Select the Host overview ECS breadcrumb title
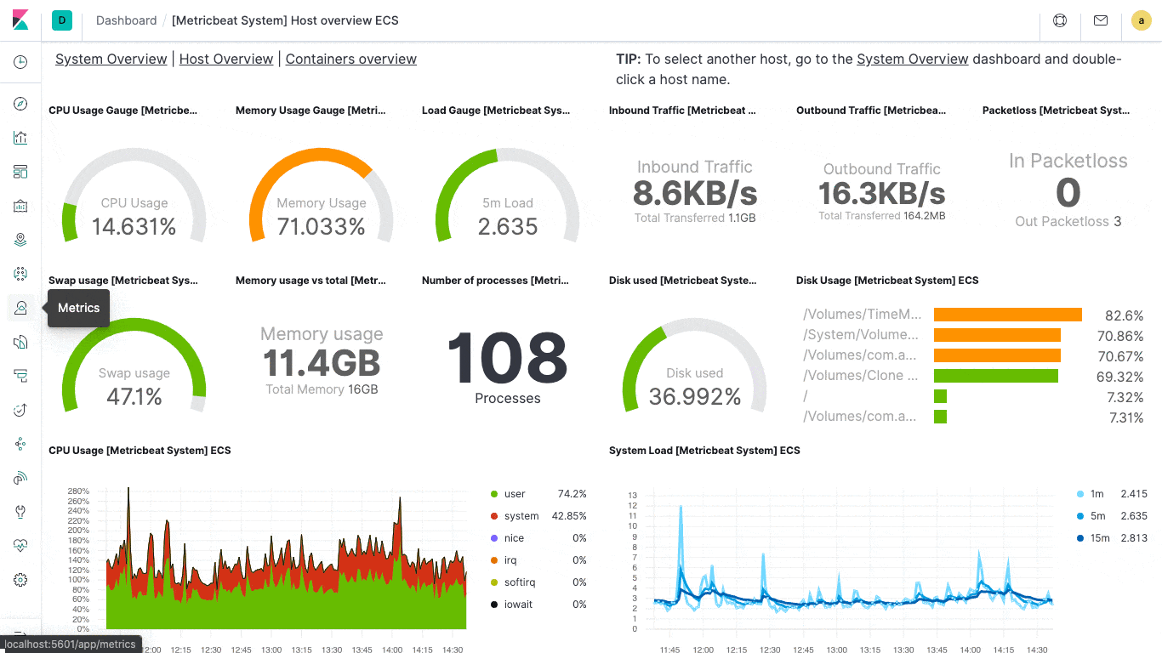The image size is (1162, 653). 285,20
